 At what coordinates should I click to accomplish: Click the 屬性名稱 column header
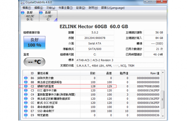point(58,73)
